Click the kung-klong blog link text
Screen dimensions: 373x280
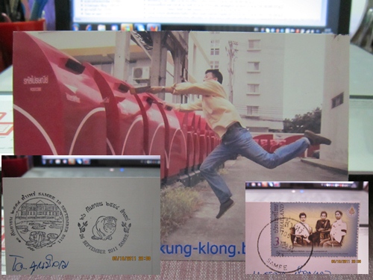click(x=204, y=249)
